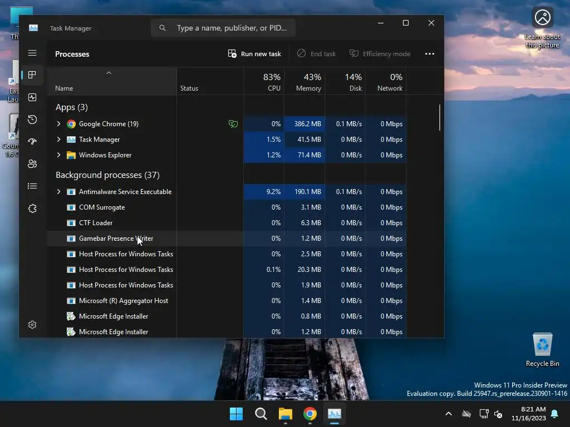Open File Explorer from the taskbar

pyautogui.click(x=286, y=414)
